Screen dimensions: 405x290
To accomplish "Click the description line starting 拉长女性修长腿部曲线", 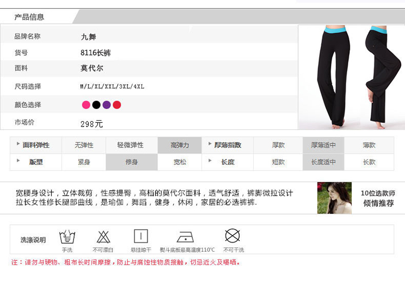I will point(137,202).
